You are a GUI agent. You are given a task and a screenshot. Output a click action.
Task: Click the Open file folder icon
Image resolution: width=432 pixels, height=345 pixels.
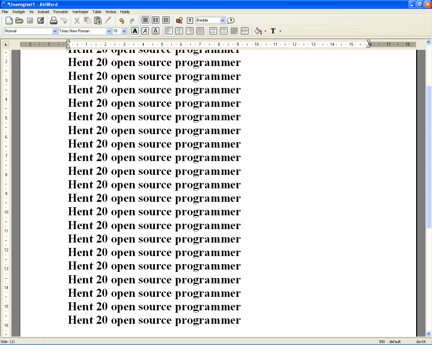coord(19,21)
